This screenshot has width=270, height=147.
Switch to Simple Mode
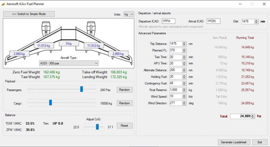(29, 14)
